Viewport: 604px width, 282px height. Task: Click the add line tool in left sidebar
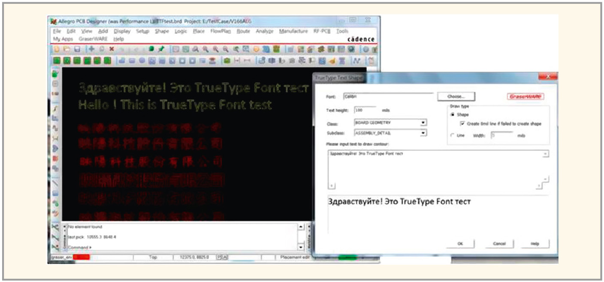[x=55, y=183]
